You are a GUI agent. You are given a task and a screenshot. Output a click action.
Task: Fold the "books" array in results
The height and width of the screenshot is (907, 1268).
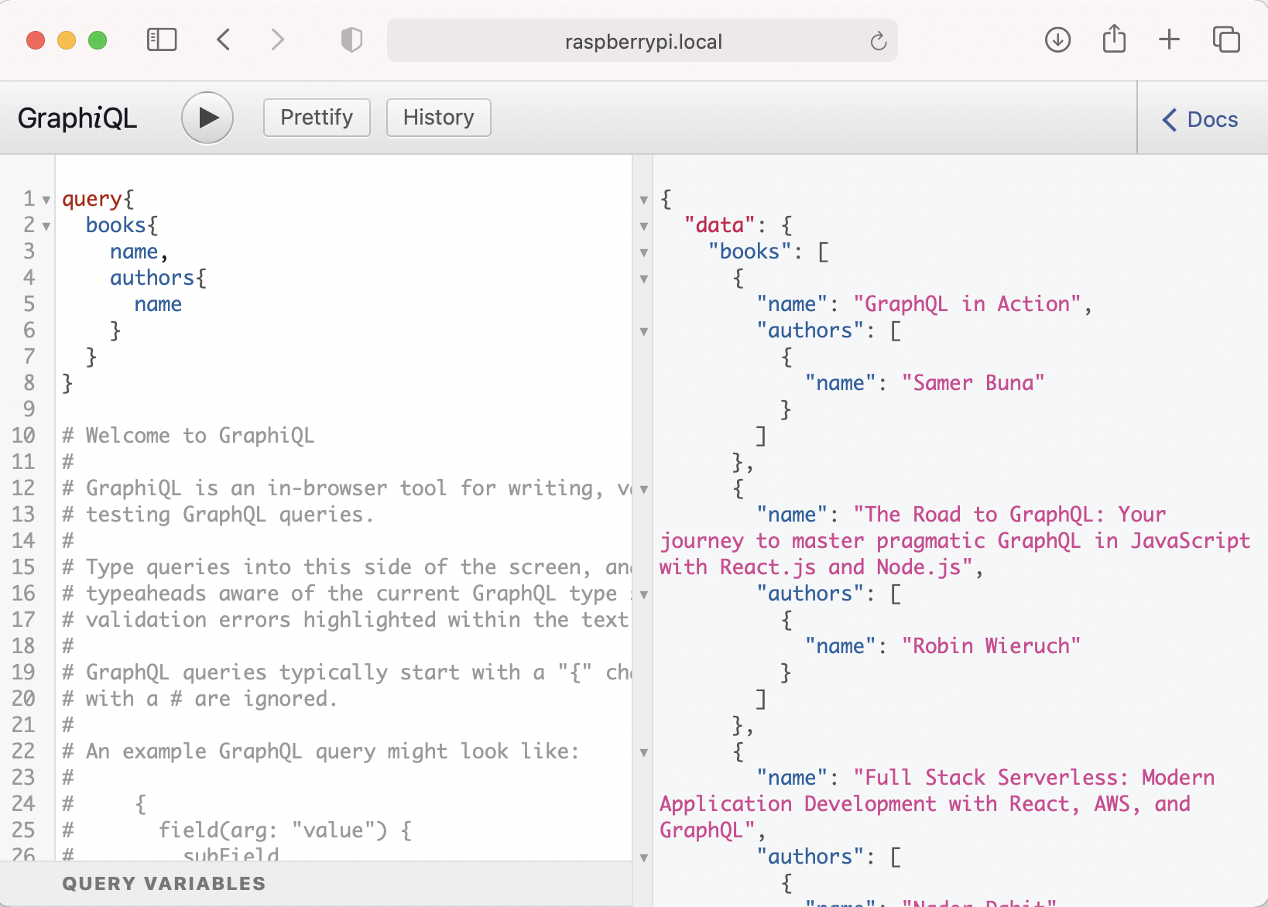click(644, 253)
